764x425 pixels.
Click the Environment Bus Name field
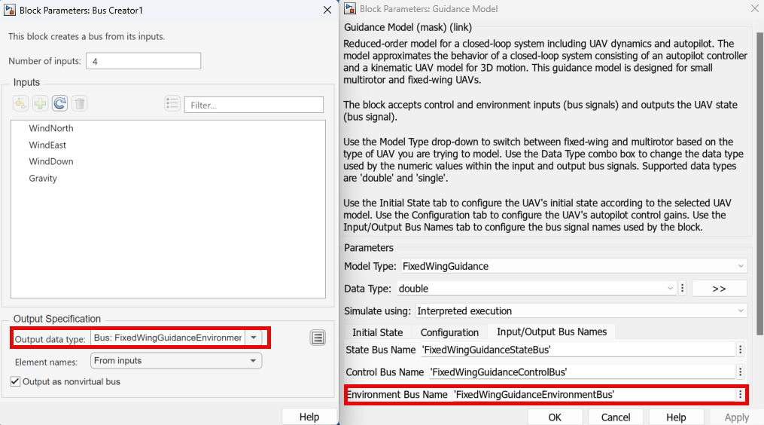click(x=593, y=394)
